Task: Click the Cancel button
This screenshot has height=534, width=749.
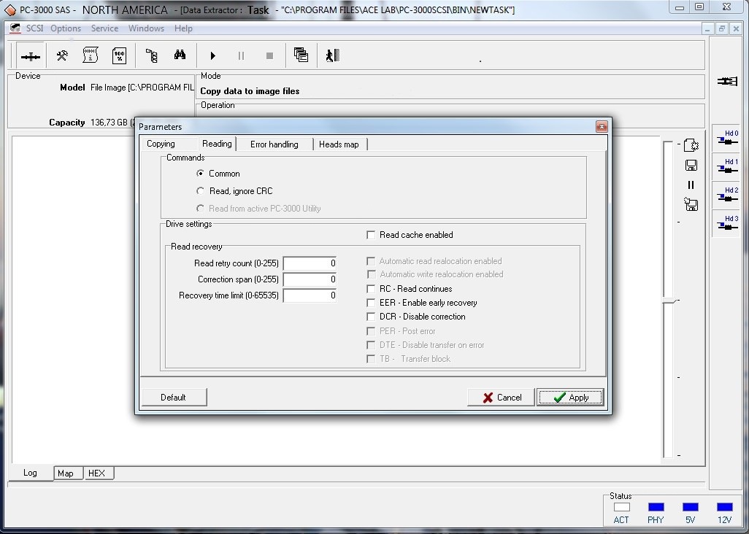Action: click(x=501, y=397)
